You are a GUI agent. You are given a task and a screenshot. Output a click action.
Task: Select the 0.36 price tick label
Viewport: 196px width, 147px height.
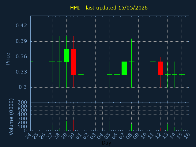point(21,57)
